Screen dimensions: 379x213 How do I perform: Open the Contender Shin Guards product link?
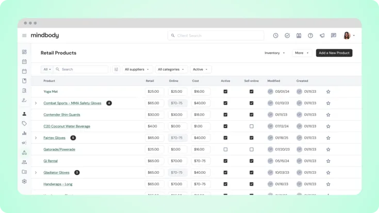62,114
